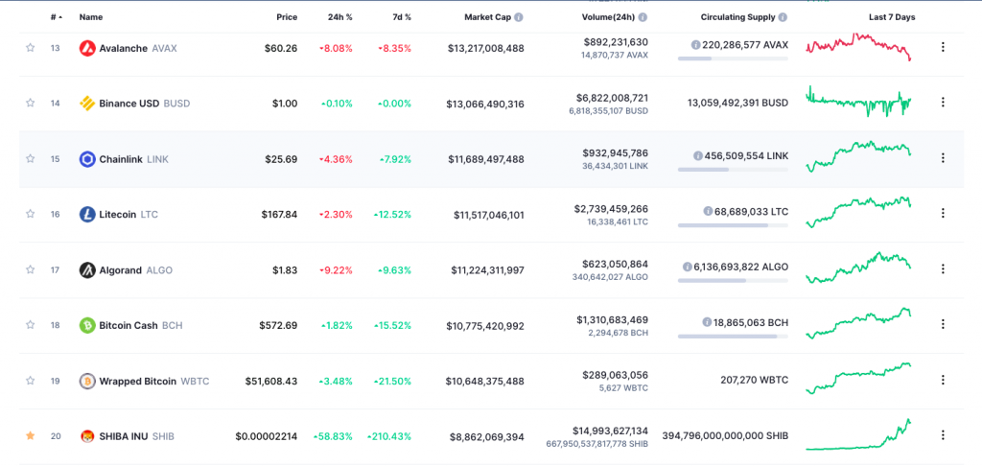Click the LTC circulating supply progress bar
Screen dimensions: 982x466
[733, 225]
